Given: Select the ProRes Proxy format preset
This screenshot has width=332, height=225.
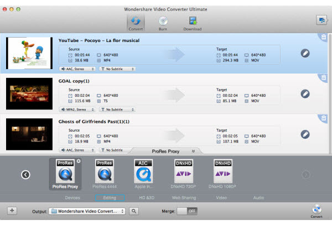Looking at the screenshot, I should click(65, 174).
